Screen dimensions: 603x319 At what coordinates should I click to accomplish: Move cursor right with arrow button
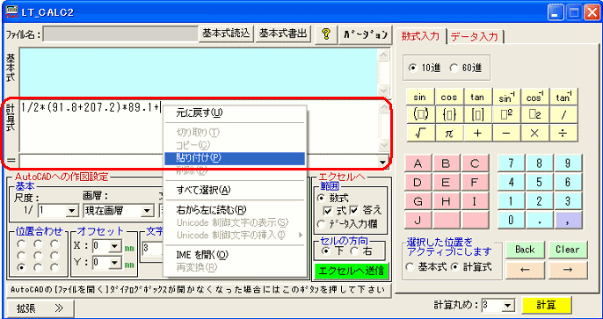[x=568, y=270]
